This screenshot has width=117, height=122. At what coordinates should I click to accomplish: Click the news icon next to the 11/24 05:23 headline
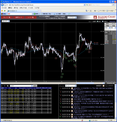coord(72,104)
